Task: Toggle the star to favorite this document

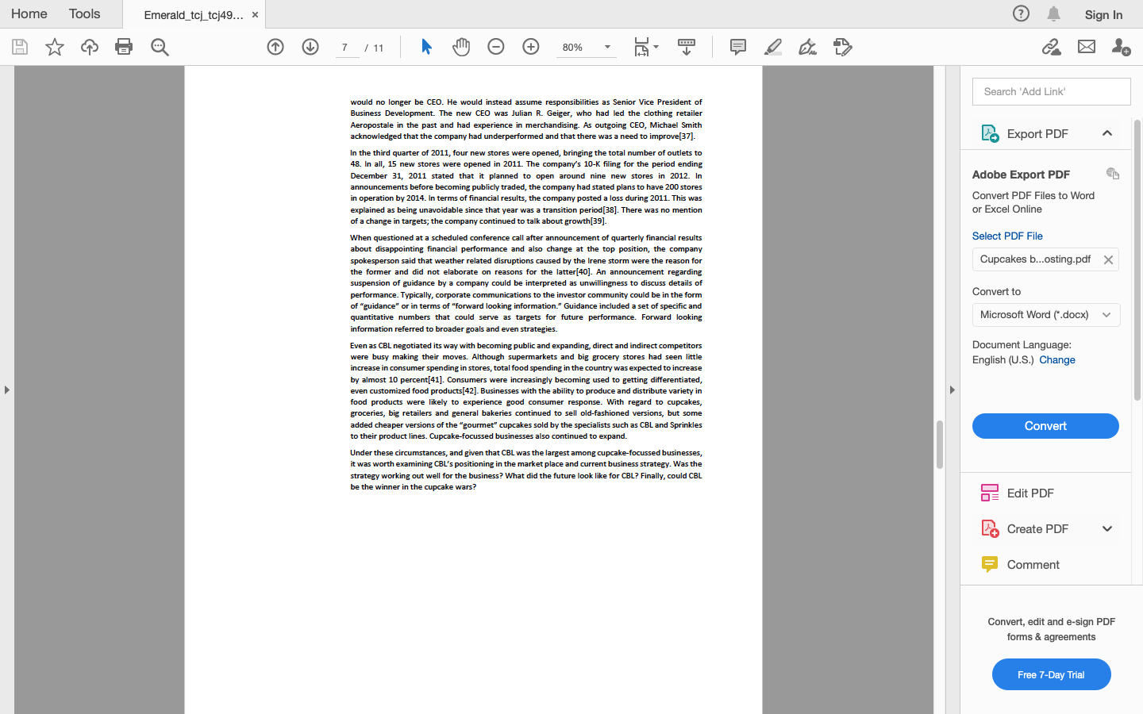Action: [x=54, y=47]
